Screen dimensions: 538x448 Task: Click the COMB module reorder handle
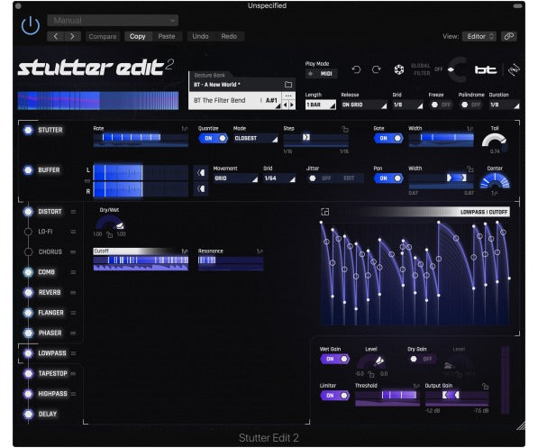(73, 272)
